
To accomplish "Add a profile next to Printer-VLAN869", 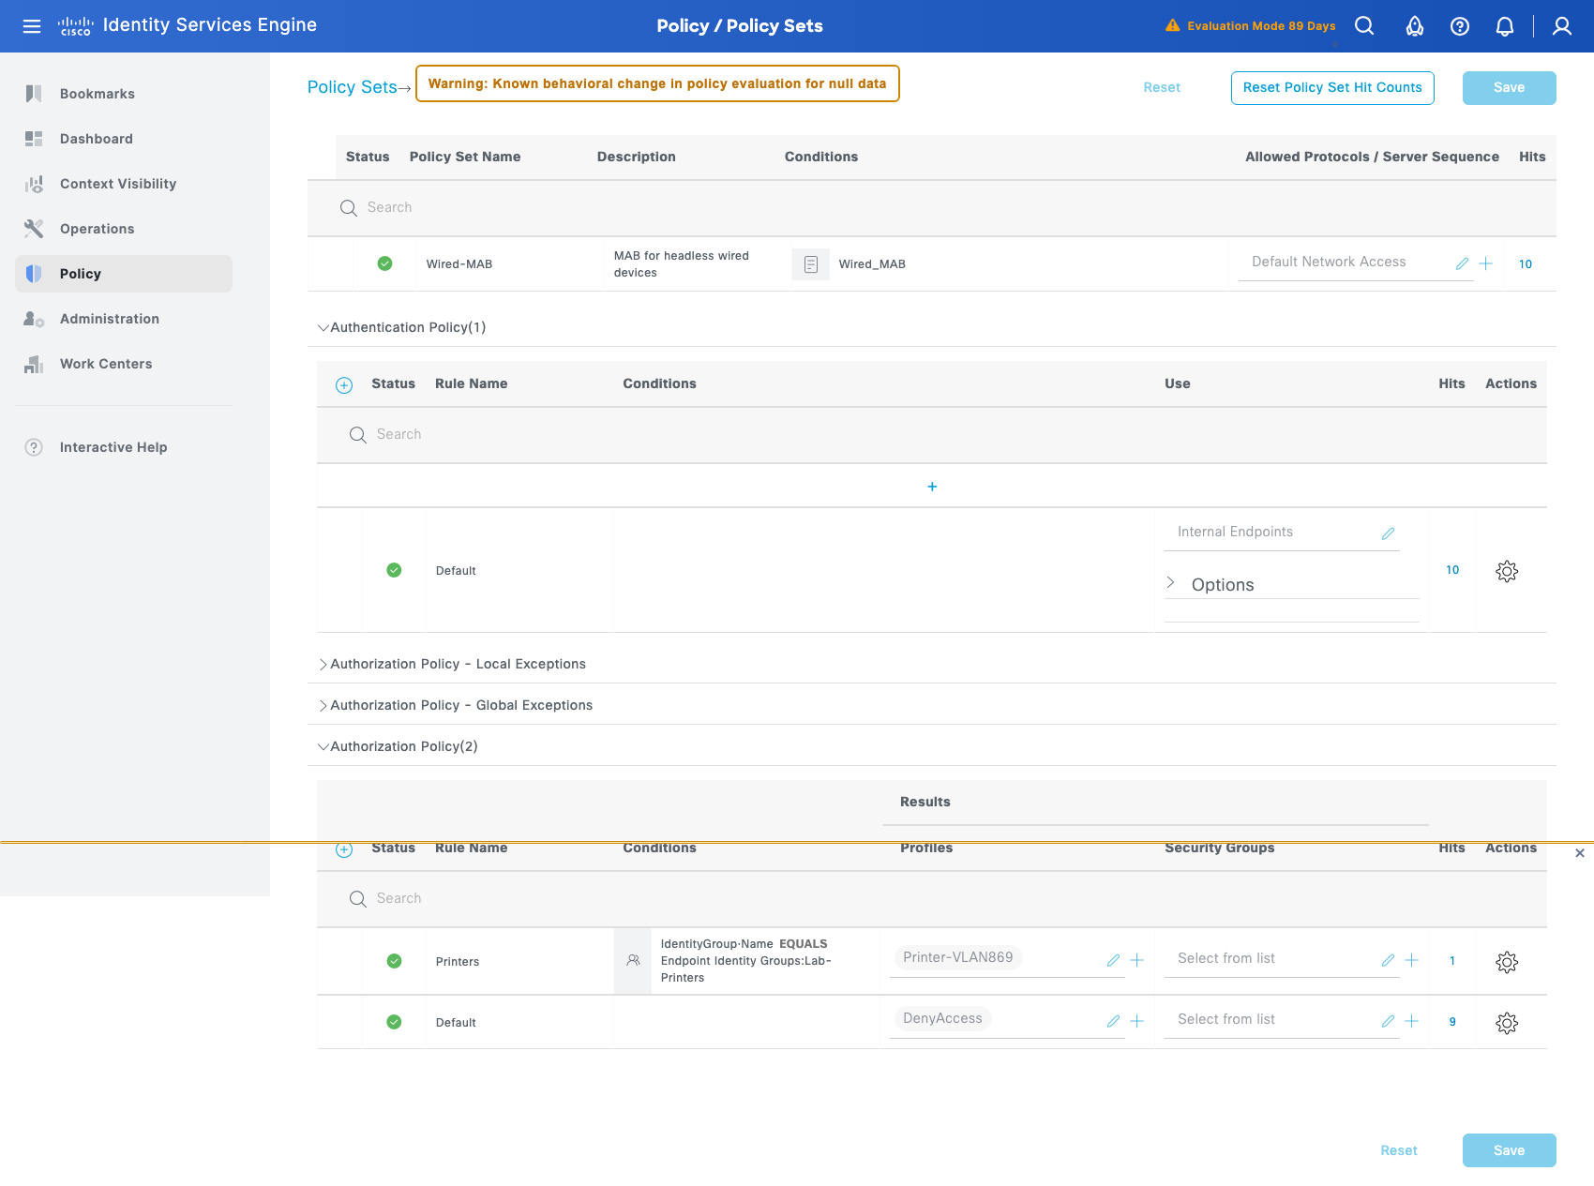I will tap(1136, 960).
